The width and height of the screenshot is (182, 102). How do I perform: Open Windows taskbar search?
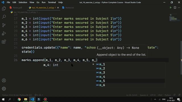pyautogui.click(x=10, y=99)
